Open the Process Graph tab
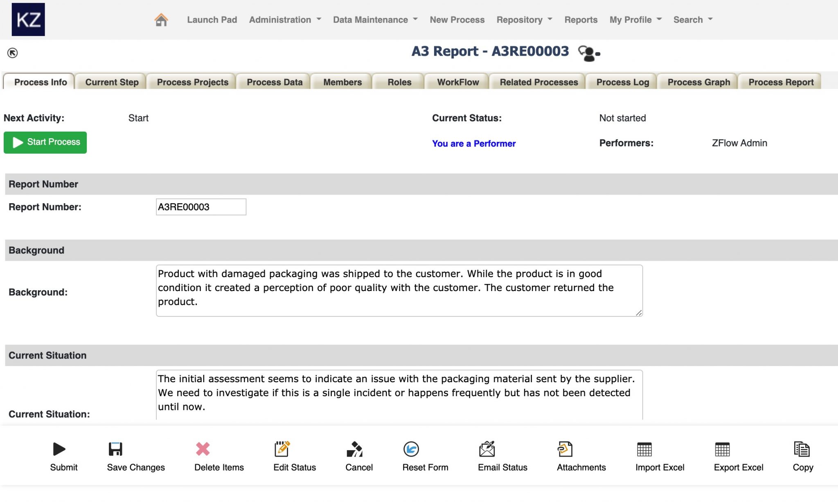838x502 pixels. [698, 82]
